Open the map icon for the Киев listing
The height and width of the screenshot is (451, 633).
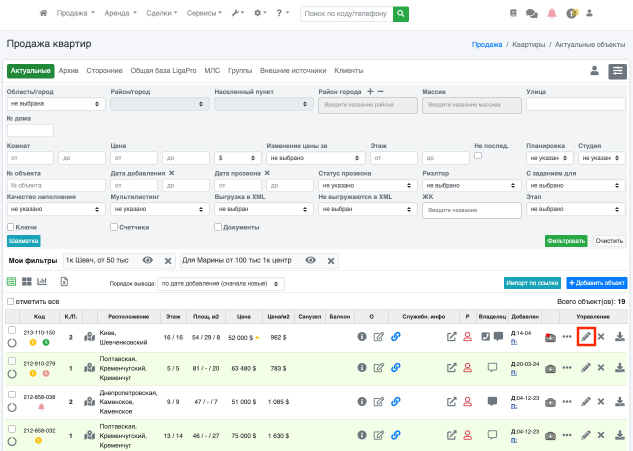point(89,337)
